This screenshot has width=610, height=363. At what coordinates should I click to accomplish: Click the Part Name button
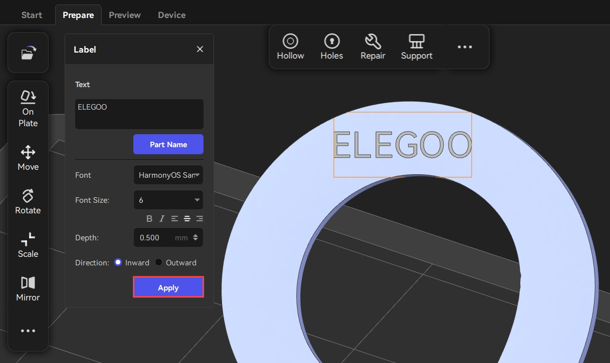(168, 144)
